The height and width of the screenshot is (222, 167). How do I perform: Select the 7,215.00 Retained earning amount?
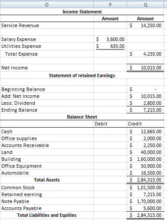point(145,194)
